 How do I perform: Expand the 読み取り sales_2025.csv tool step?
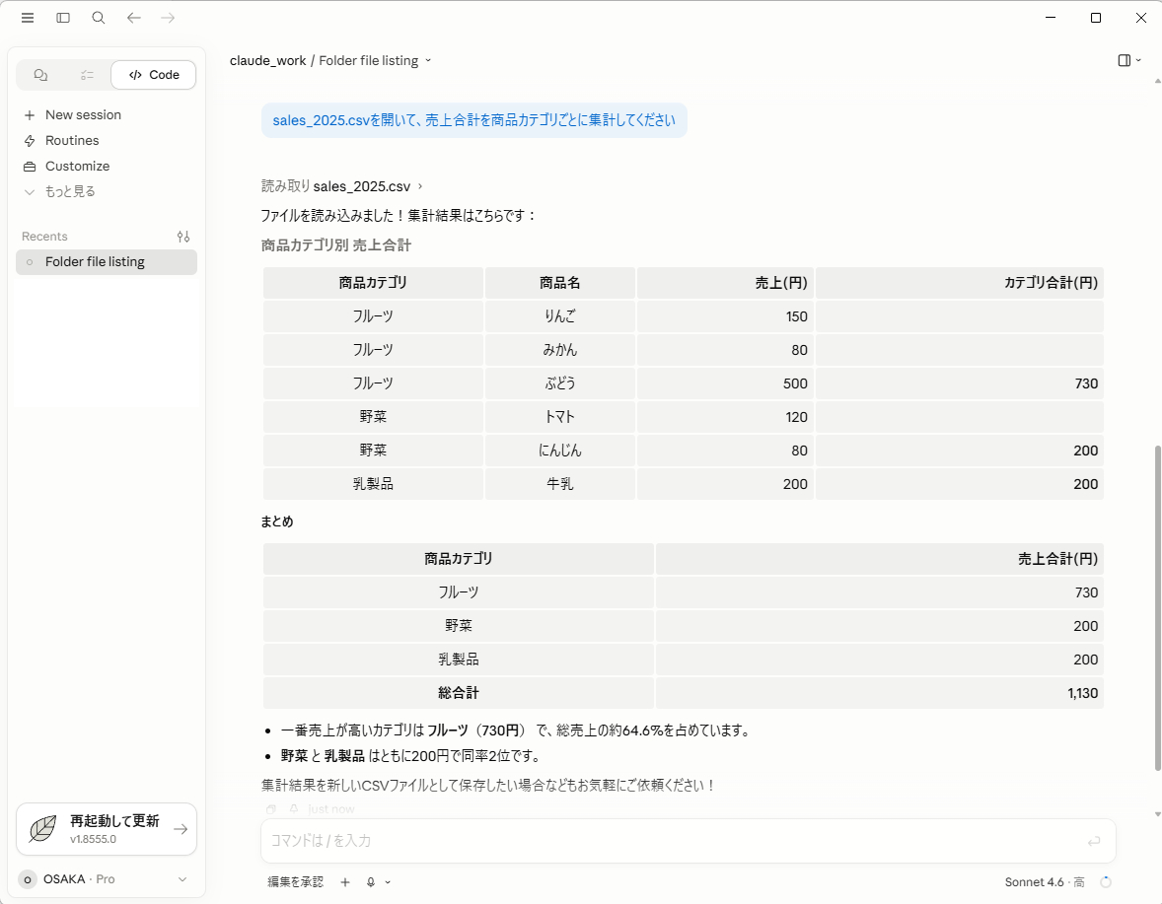tap(341, 186)
